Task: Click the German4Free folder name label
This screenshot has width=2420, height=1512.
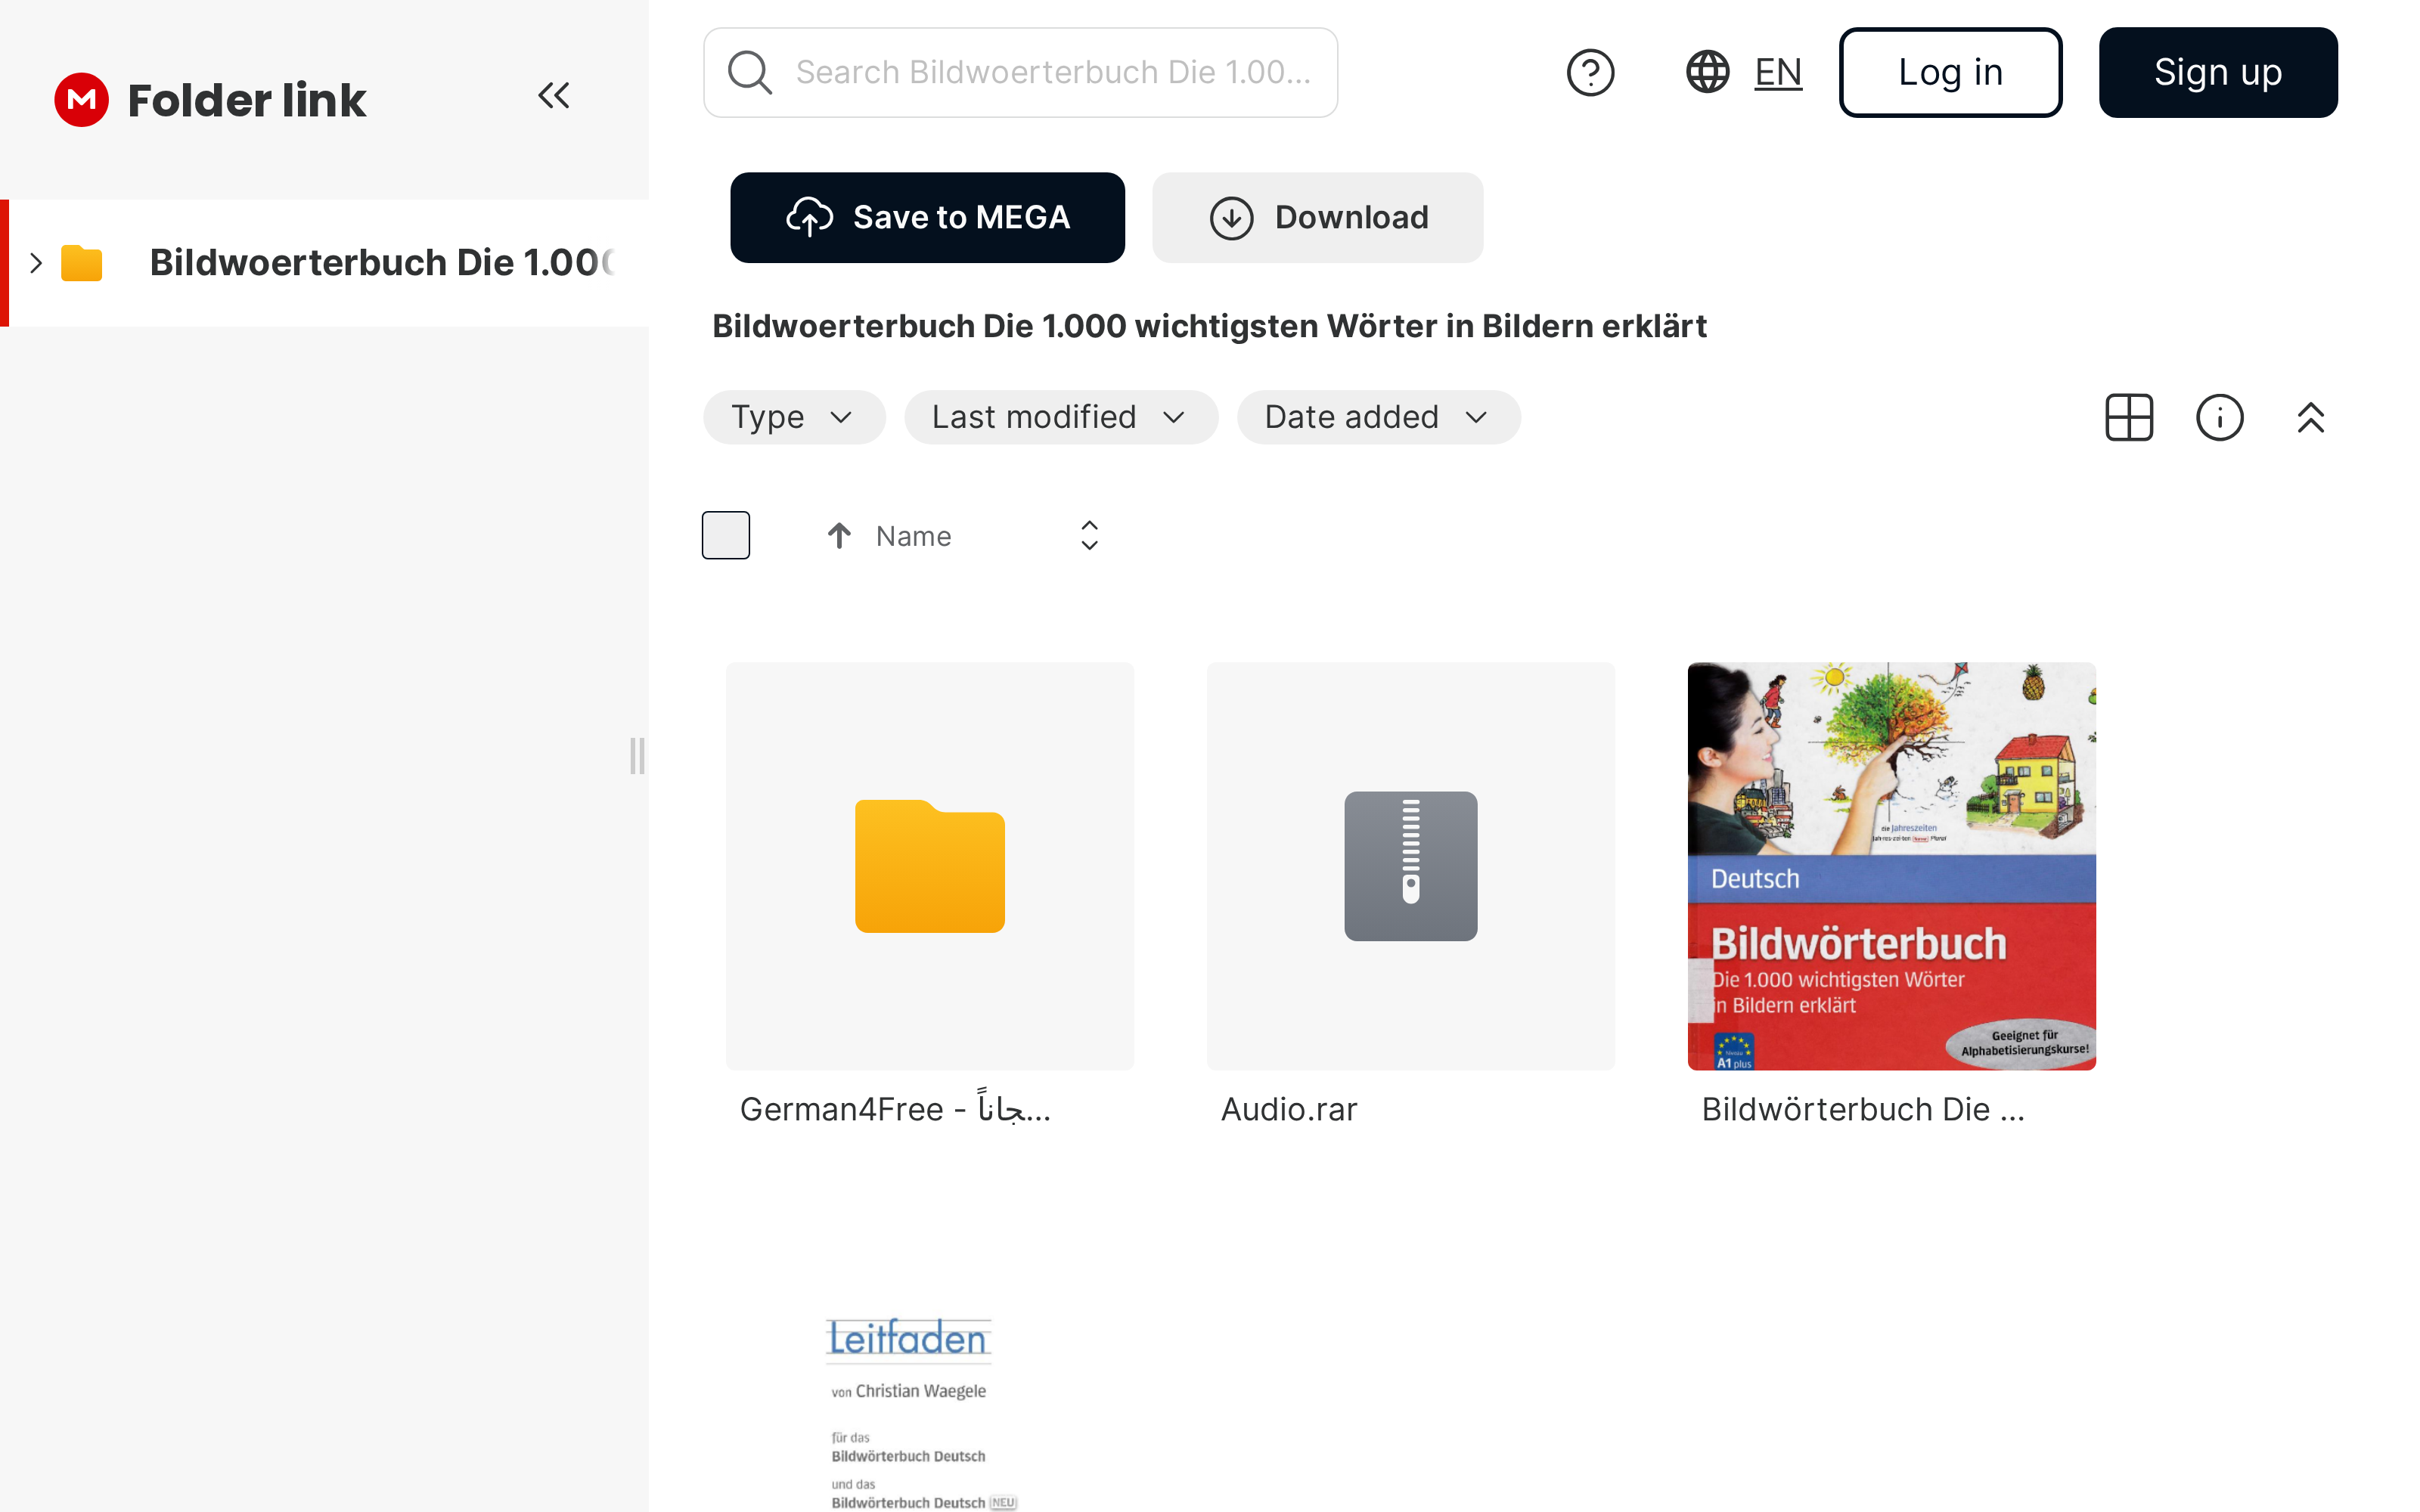Action: pyautogui.click(x=895, y=1108)
